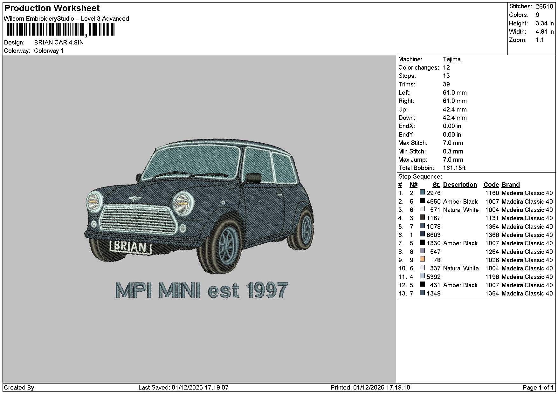
Task: Click the 'MPI MINI est 1997' lettering
Action: tap(202, 290)
